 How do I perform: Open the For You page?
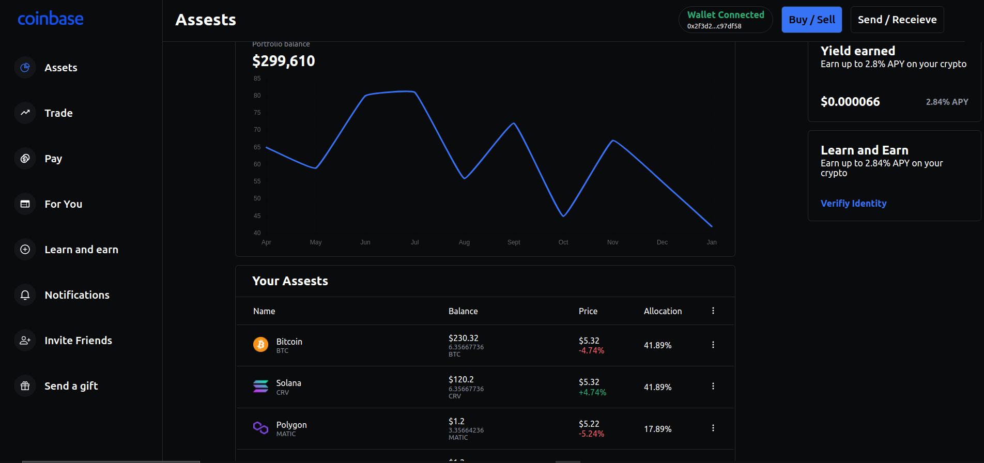(x=64, y=204)
